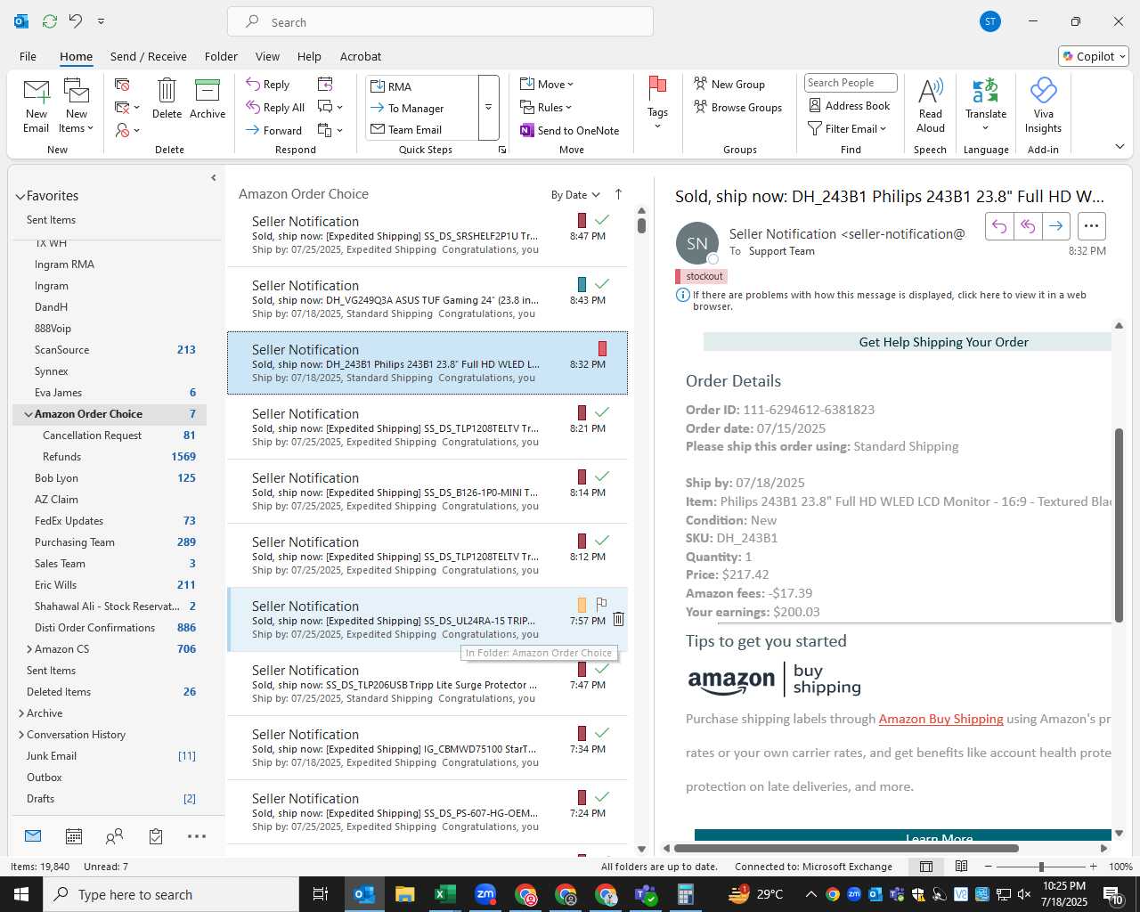Click the stockout category tag
Viewport: 1140px width, 912px height.
pyautogui.click(x=702, y=276)
